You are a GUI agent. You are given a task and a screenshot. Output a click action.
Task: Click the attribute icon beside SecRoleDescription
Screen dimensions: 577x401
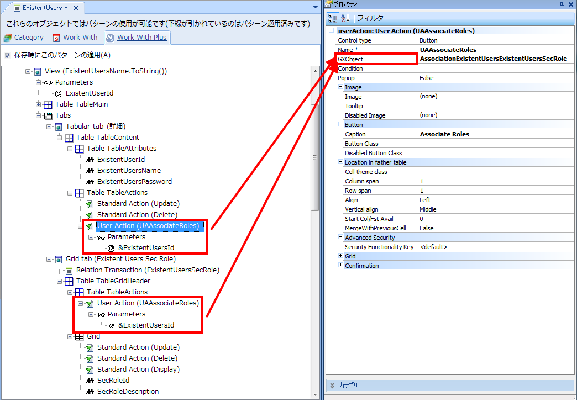(90, 392)
